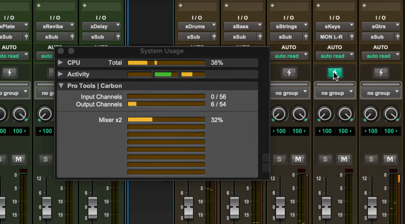Open output window icon on xDelay track
This screenshot has height=224, width=405.
point(118,37)
